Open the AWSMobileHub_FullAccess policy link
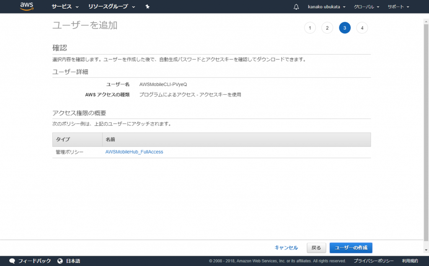This screenshot has height=266, width=429. pyautogui.click(x=134, y=152)
